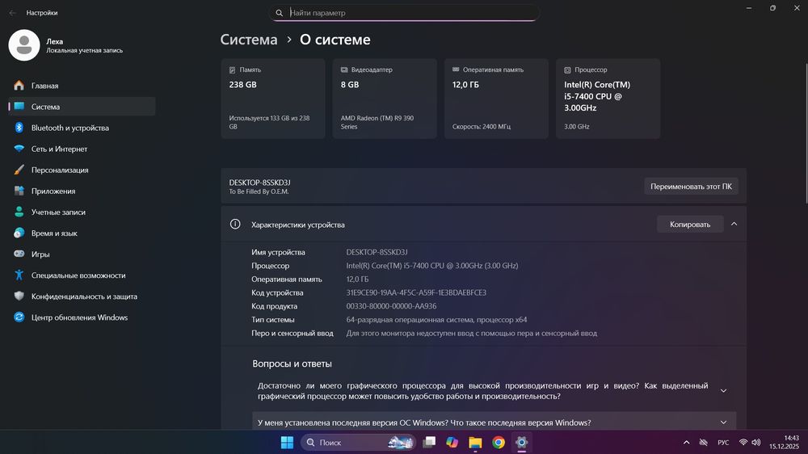Open Приложения settings
Viewport: 808px width, 454px height.
tap(82, 191)
